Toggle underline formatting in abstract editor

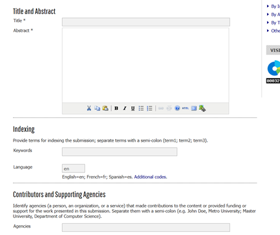[133, 108]
